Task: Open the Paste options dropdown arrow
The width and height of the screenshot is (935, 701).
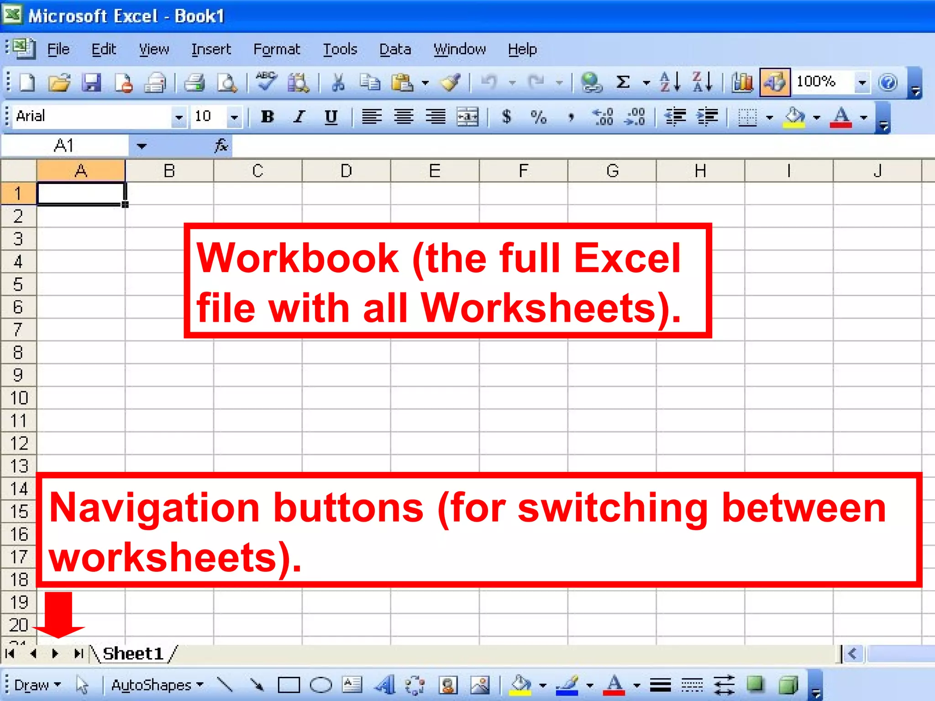Action: (x=425, y=83)
